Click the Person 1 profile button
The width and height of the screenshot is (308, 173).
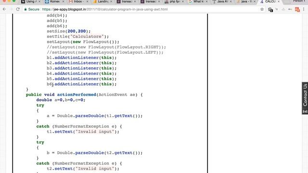pos(299,1)
